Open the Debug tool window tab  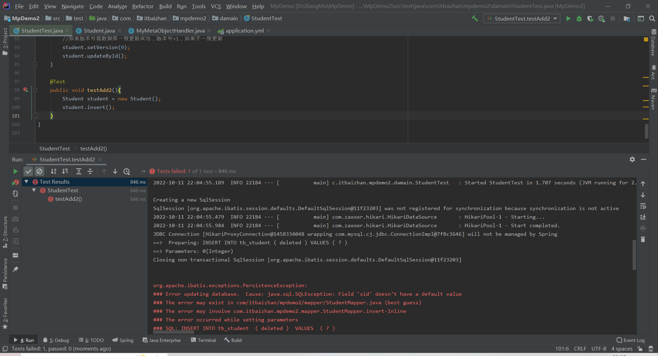pyautogui.click(x=56, y=340)
